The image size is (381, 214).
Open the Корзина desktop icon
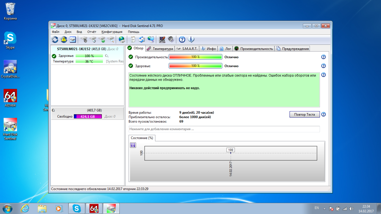(10, 12)
